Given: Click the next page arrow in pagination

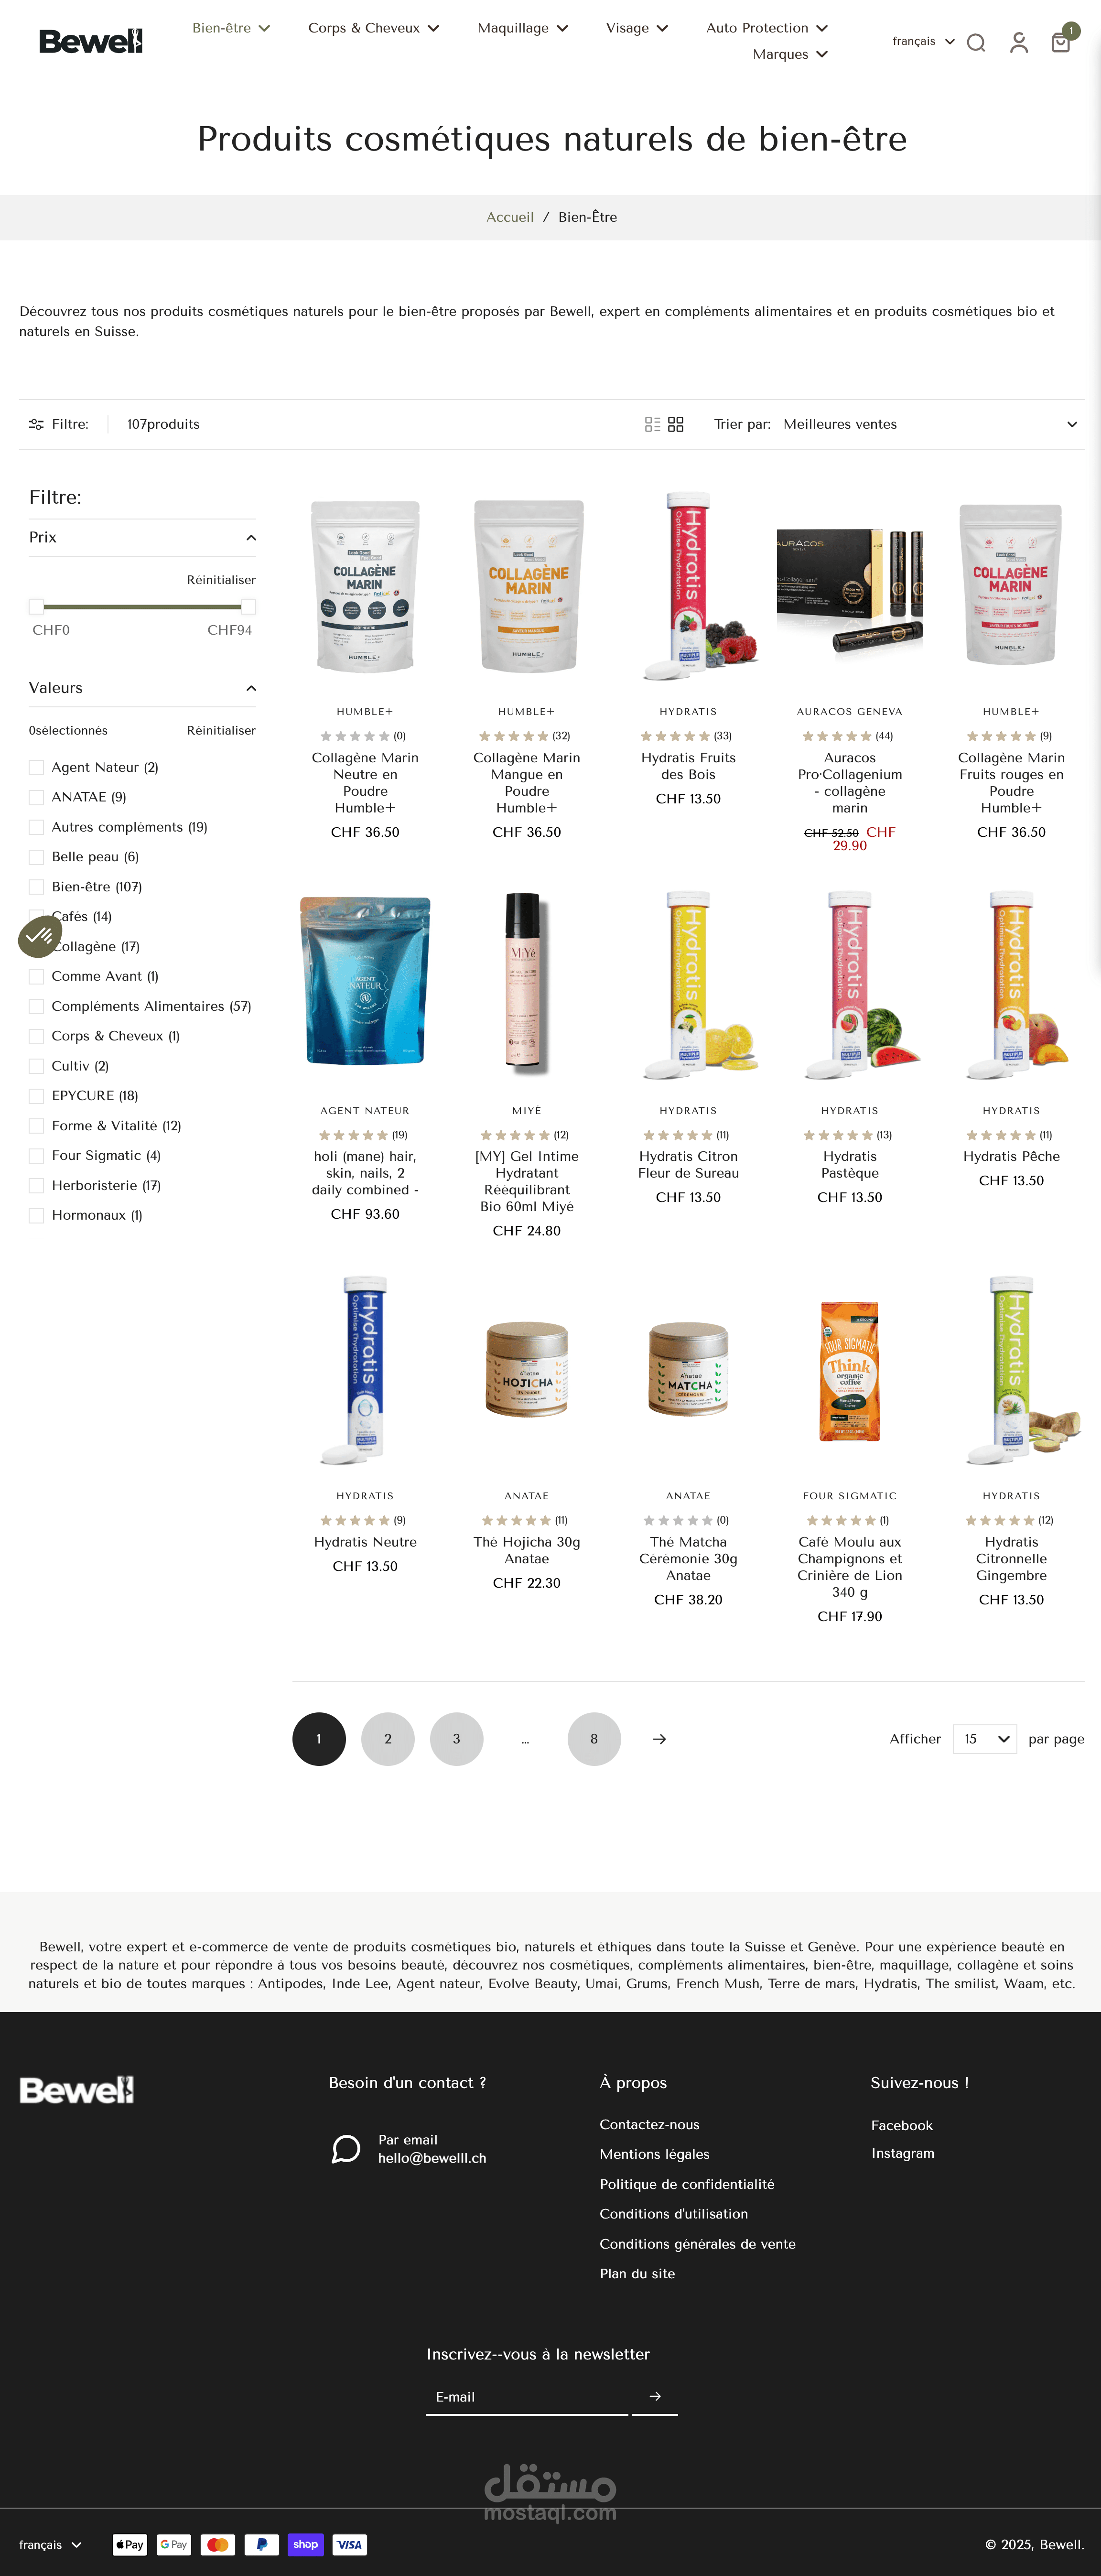Looking at the screenshot, I should pos(659,1739).
